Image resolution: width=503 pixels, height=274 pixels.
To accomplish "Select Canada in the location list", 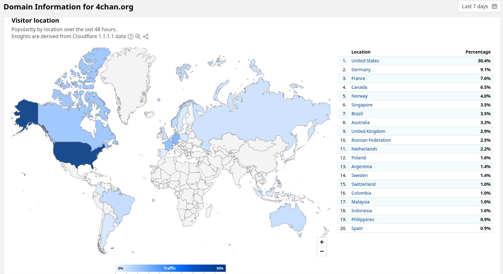I will coord(359,87).
